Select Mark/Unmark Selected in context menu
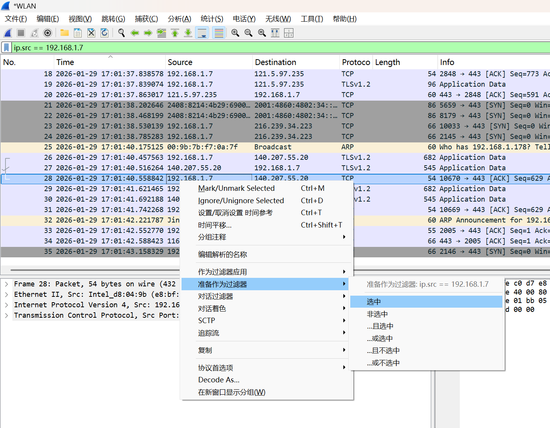The width and height of the screenshot is (550, 428). tap(267, 188)
